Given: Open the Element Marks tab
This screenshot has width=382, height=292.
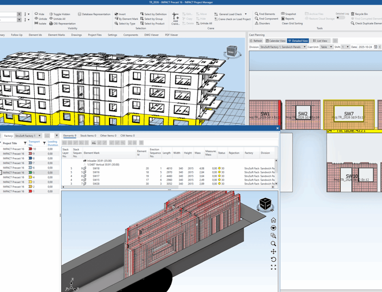Looking at the screenshot, I should pos(57,35).
